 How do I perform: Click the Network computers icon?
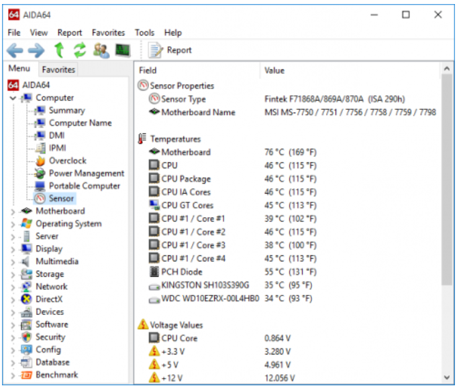click(26, 287)
